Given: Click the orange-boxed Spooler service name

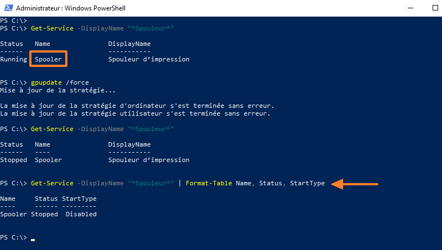Looking at the screenshot, I should pyautogui.click(x=49, y=59).
